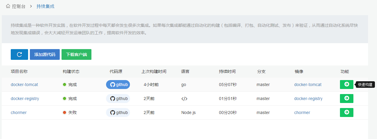Click red failed status dot of chormer
The width and height of the screenshot is (377, 139).
click(x=65, y=113)
